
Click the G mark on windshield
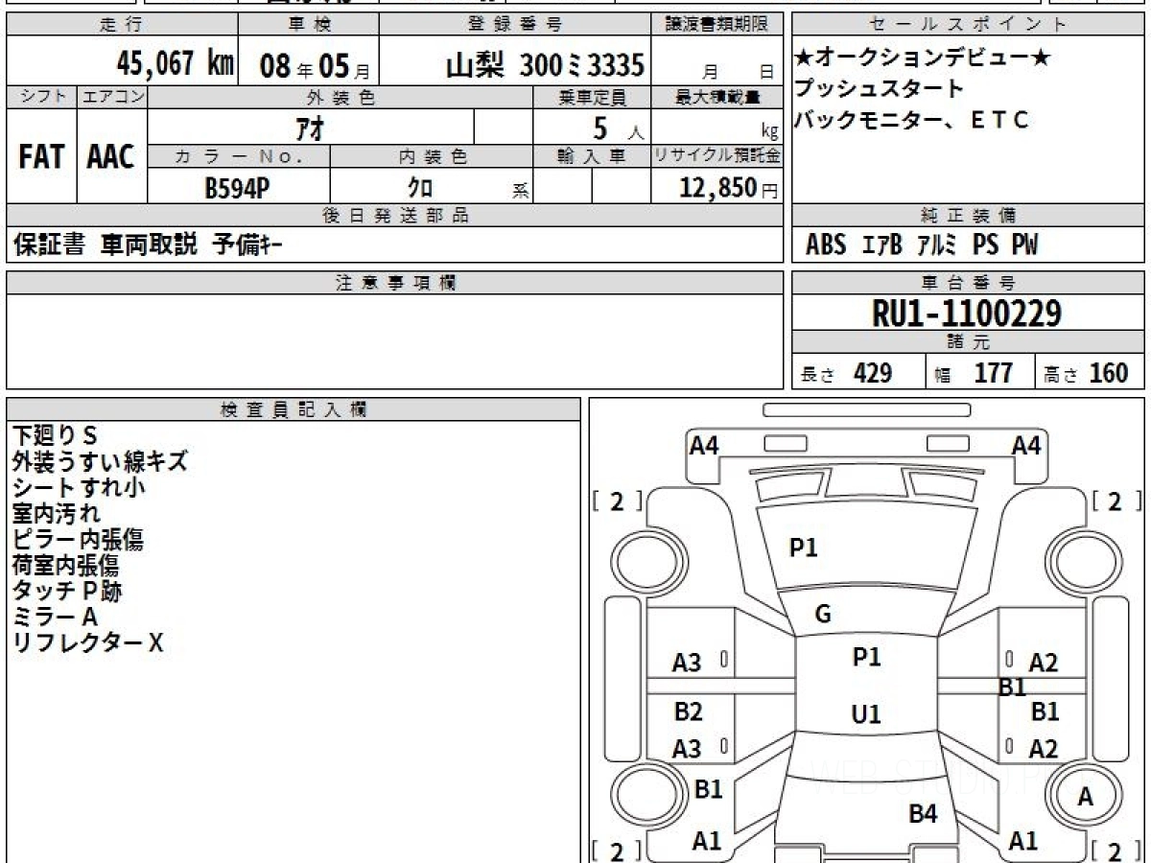(822, 615)
